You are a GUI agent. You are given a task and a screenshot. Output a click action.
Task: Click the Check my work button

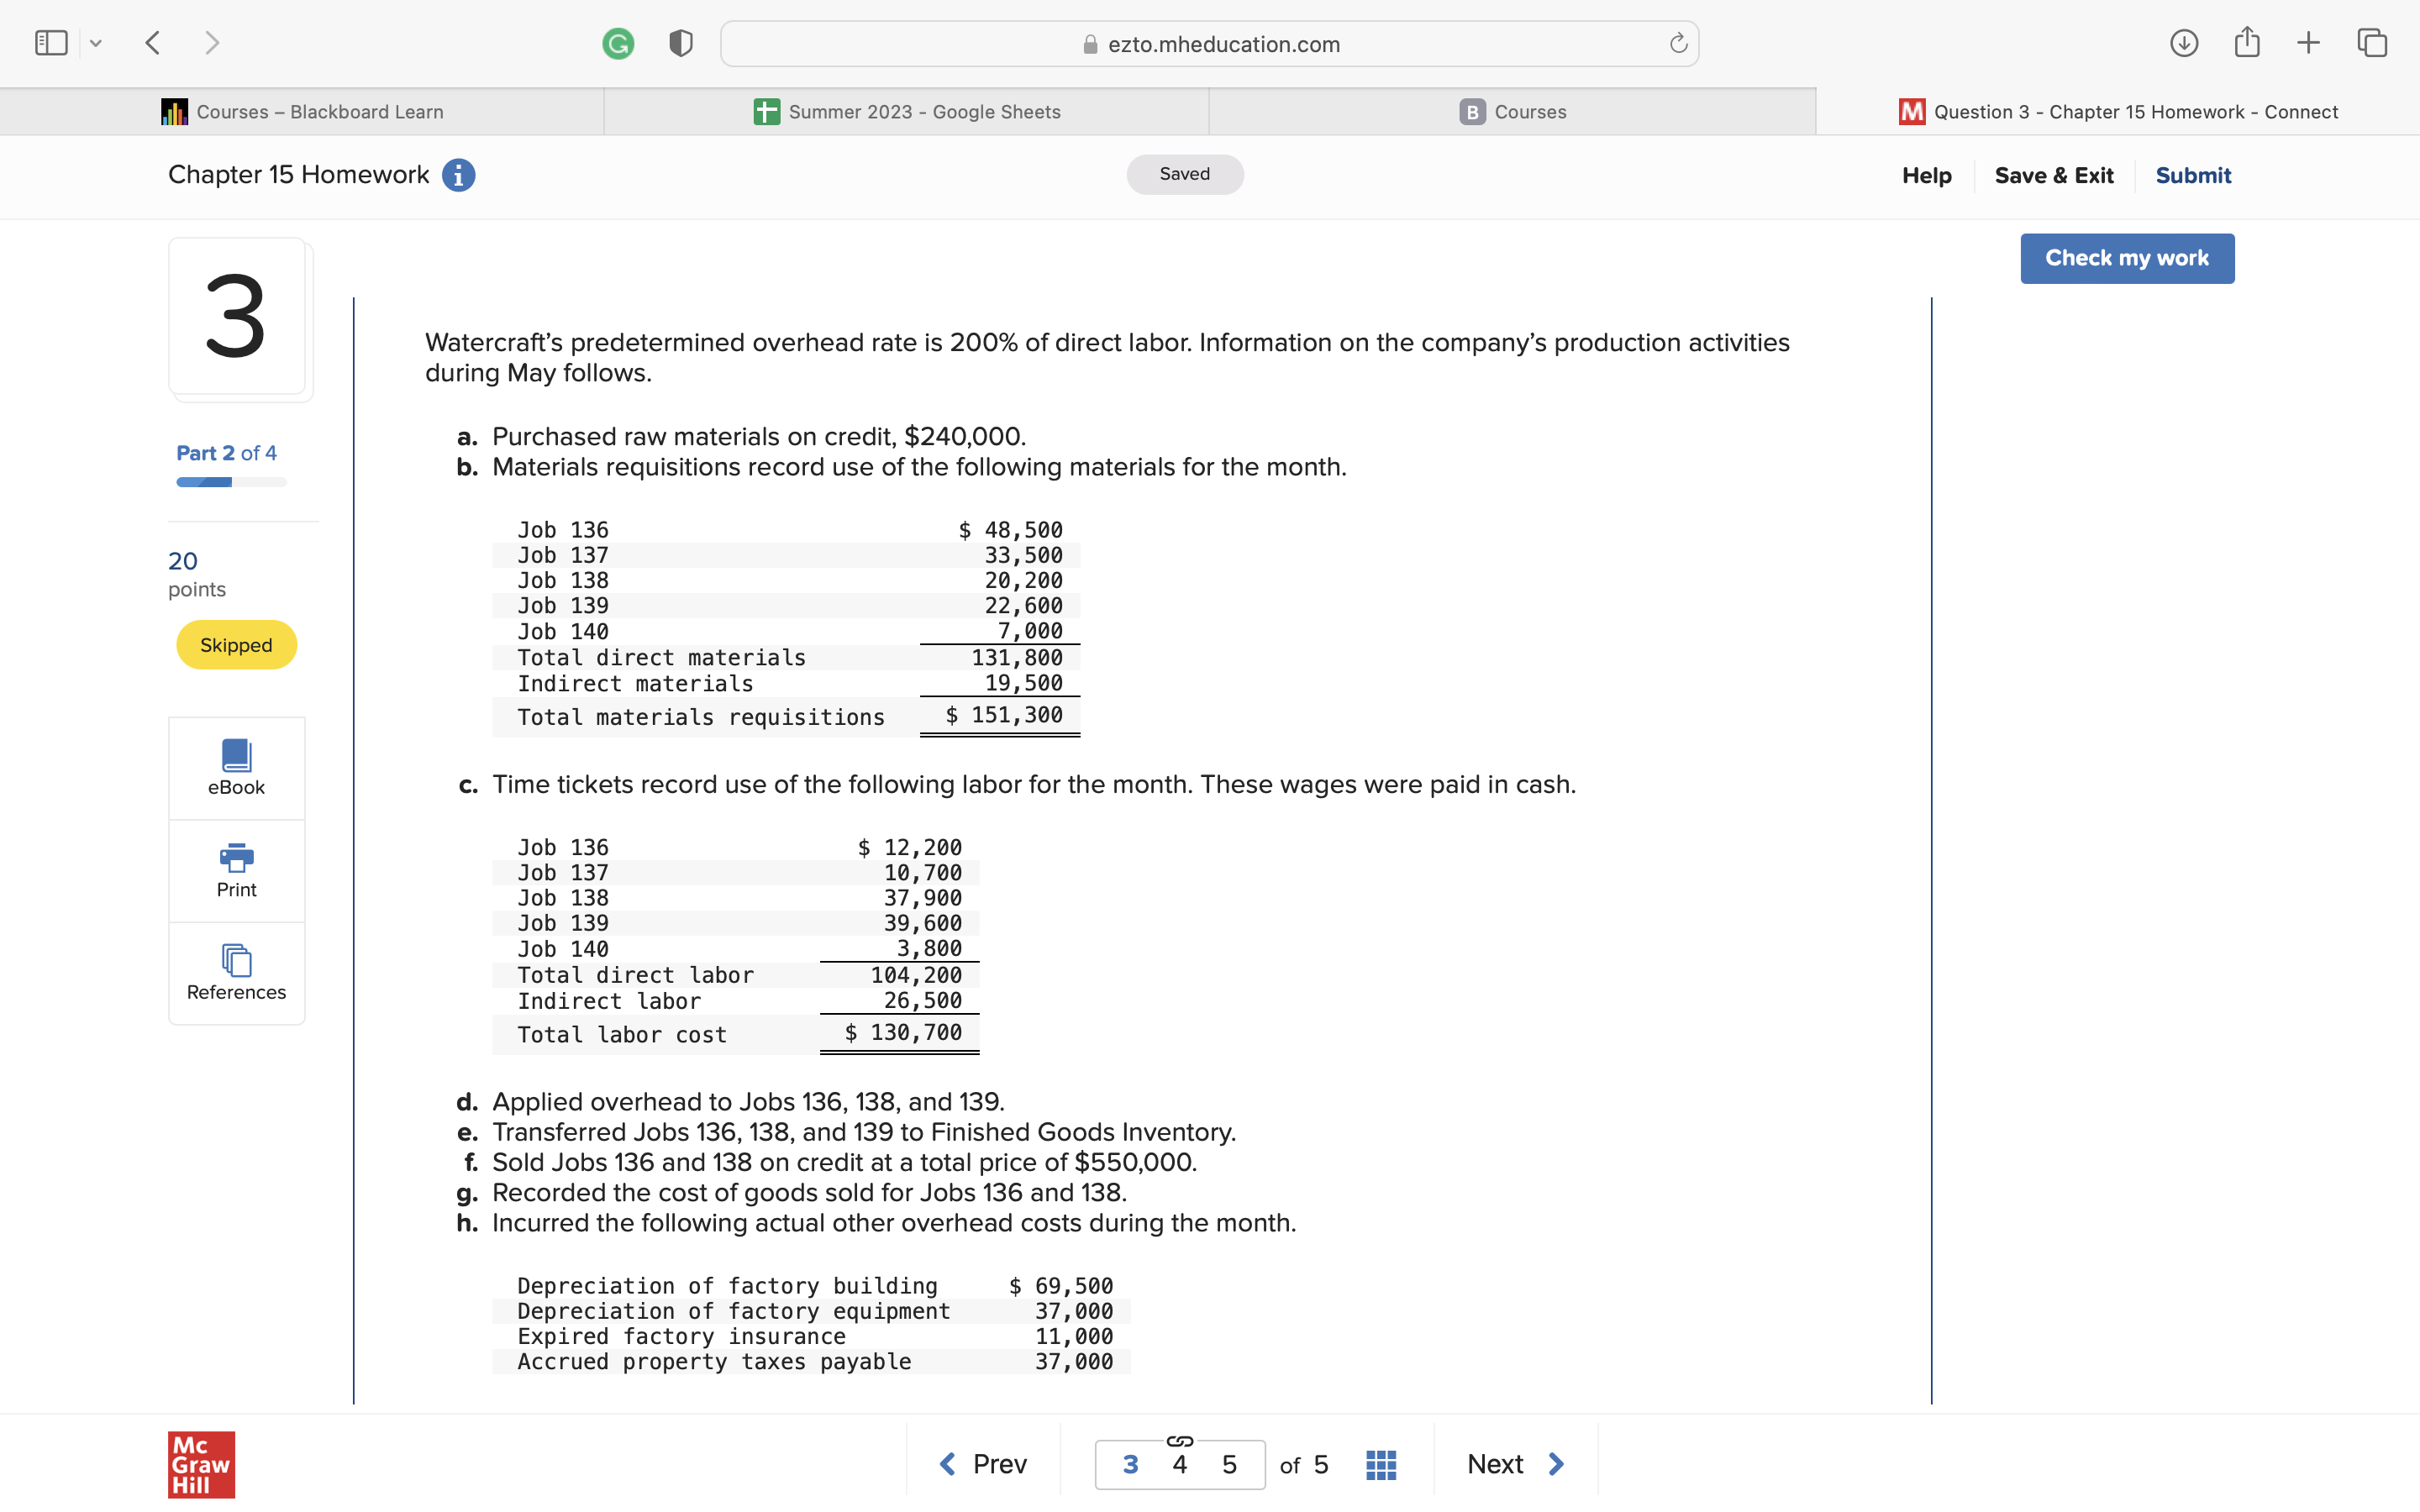(x=2126, y=258)
